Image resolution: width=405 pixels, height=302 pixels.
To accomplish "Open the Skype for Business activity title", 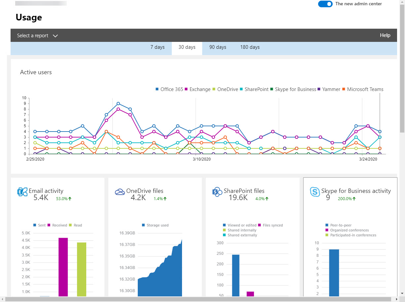I will pyautogui.click(x=356, y=191).
